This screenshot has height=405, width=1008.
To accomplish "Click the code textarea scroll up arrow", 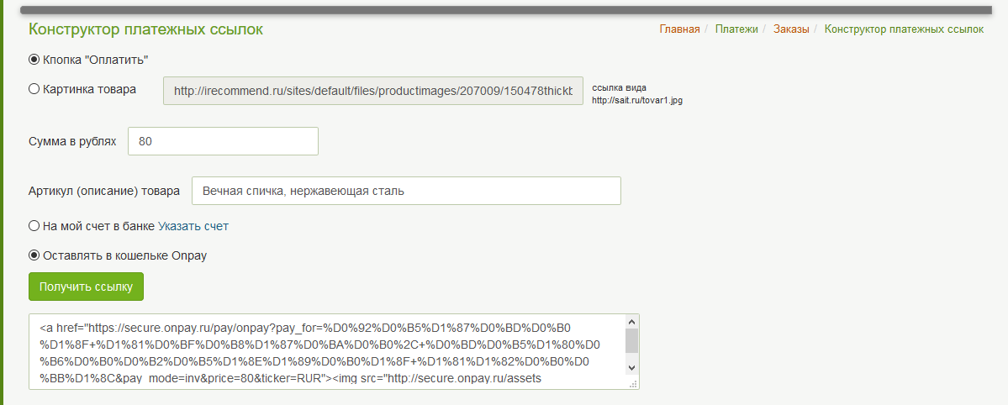I will click(x=631, y=322).
